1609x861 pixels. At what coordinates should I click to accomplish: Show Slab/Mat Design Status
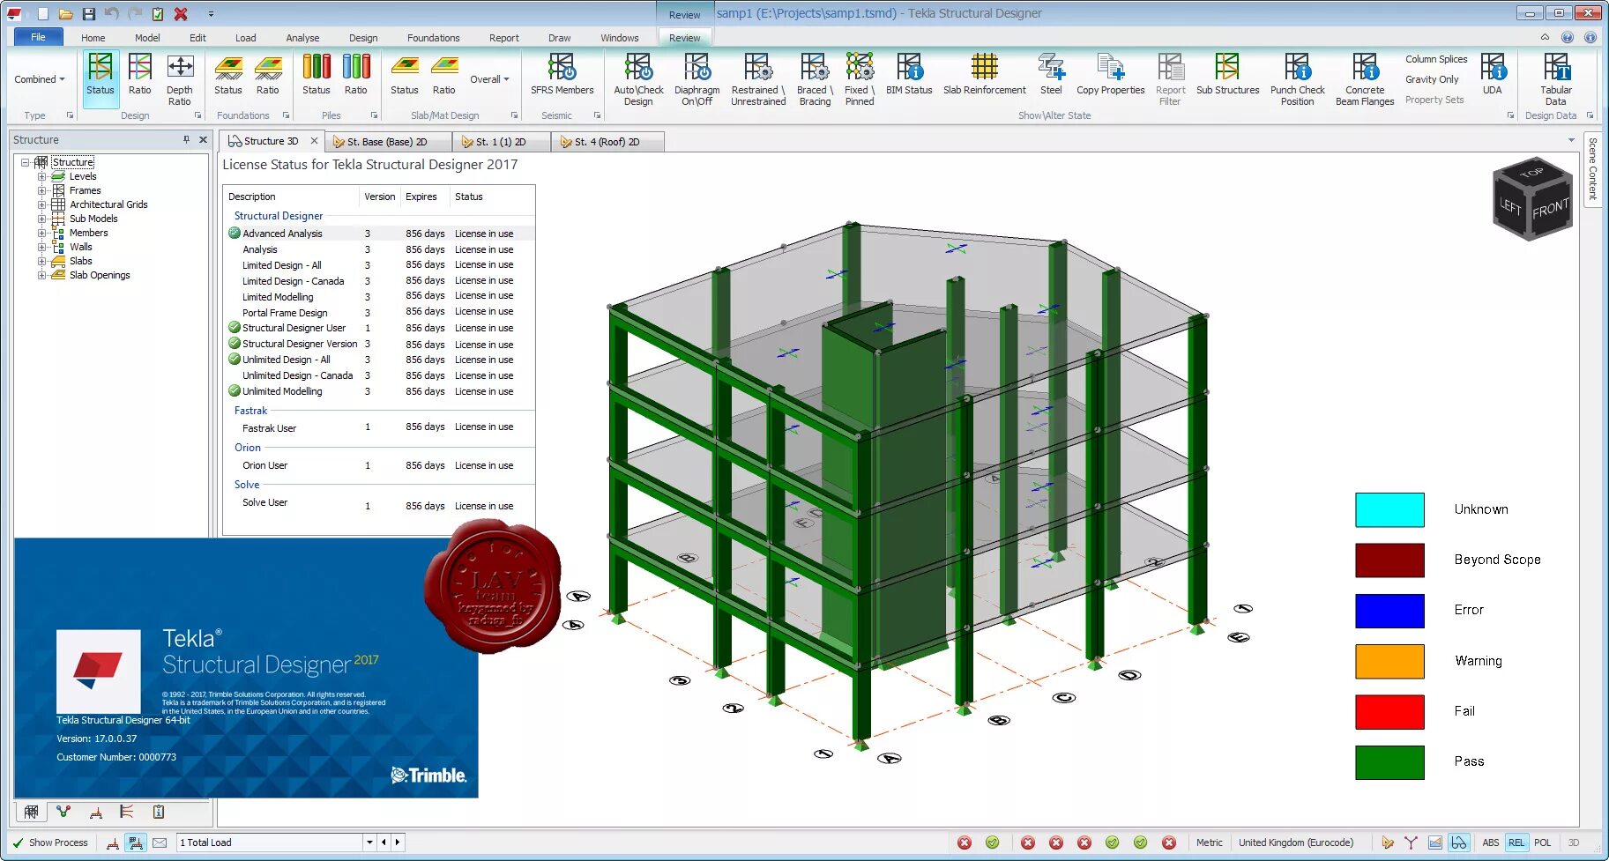[x=405, y=74]
